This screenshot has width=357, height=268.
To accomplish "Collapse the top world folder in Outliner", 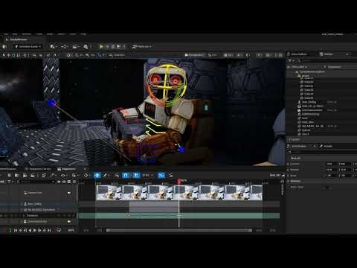I will (297, 71).
